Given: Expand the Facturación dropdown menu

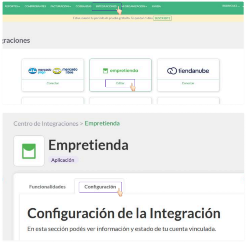Looking at the screenshot, I should pyautogui.click(x=61, y=7).
